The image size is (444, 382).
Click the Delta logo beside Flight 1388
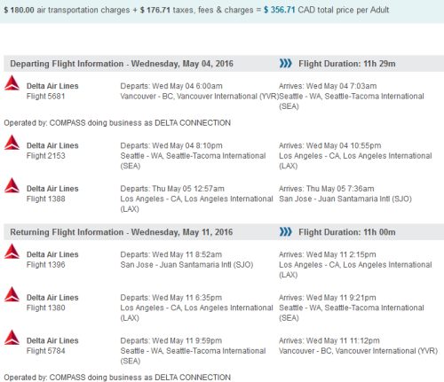pos(12,185)
